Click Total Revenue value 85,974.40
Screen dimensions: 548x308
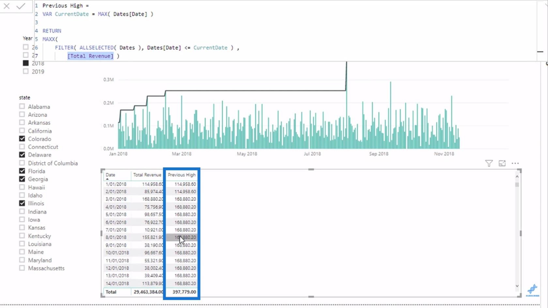[154, 192]
